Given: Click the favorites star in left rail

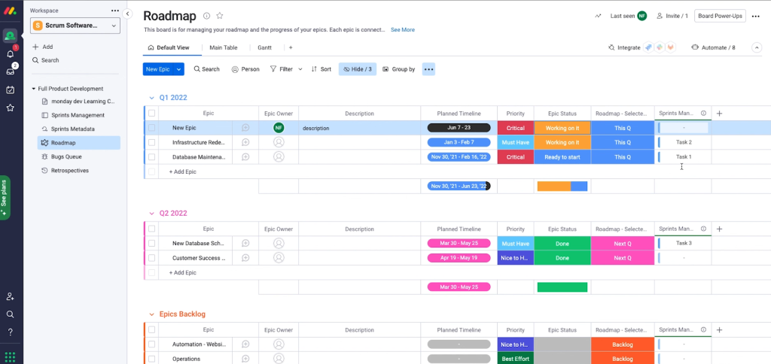Looking at the screenshot, I should point(10,108).
